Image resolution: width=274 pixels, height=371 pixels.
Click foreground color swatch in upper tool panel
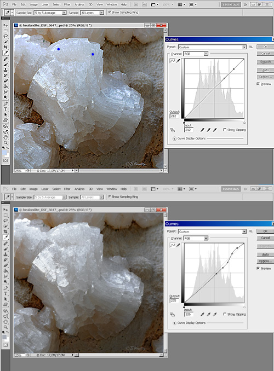4,153
